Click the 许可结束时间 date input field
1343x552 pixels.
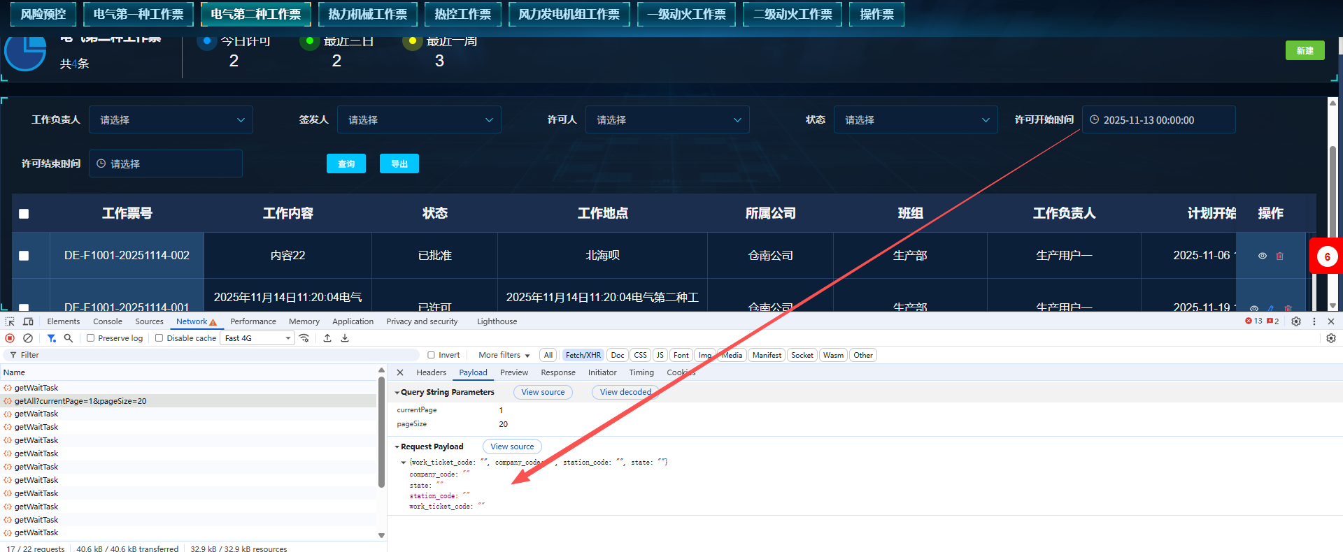(x=166, y=164)
